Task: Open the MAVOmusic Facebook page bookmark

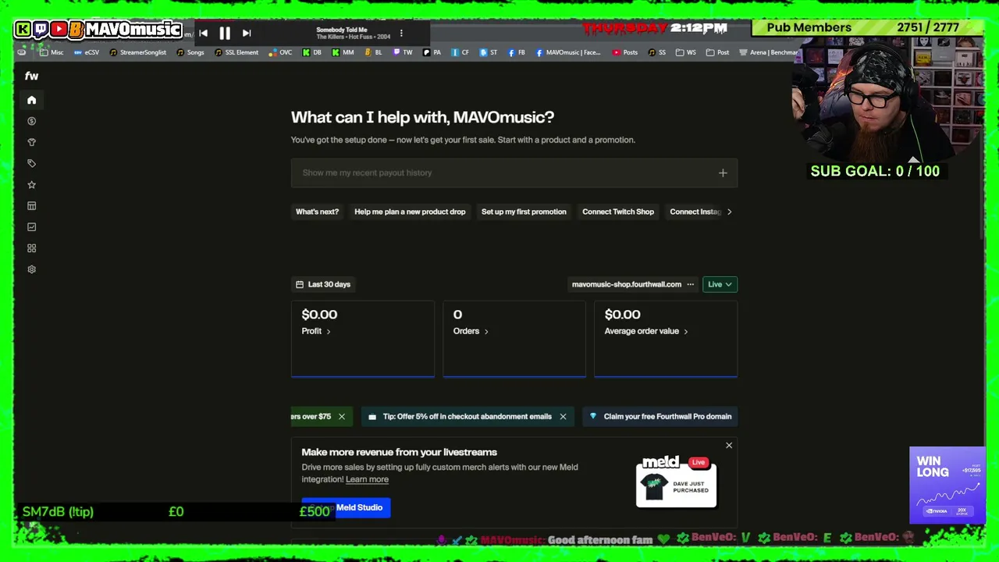Action: point(568,52)
